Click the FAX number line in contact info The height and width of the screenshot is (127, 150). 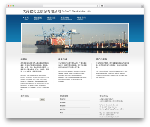(x=106, y=115)
